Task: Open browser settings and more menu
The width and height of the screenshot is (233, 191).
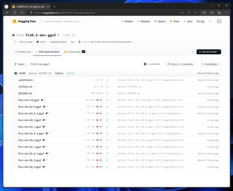Action: [x=226, y=13]
